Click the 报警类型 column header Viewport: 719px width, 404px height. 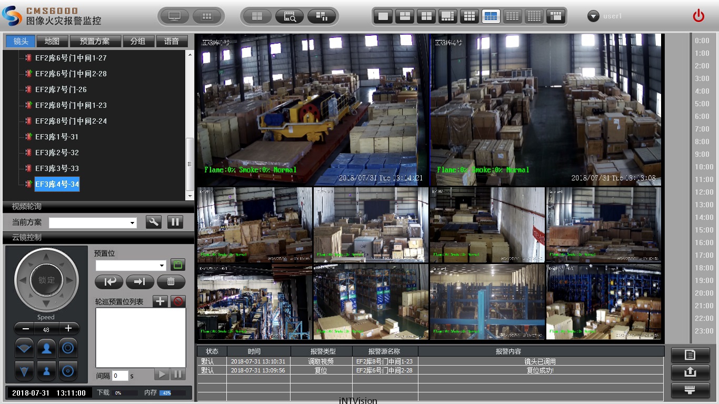(x=322, y=351)
